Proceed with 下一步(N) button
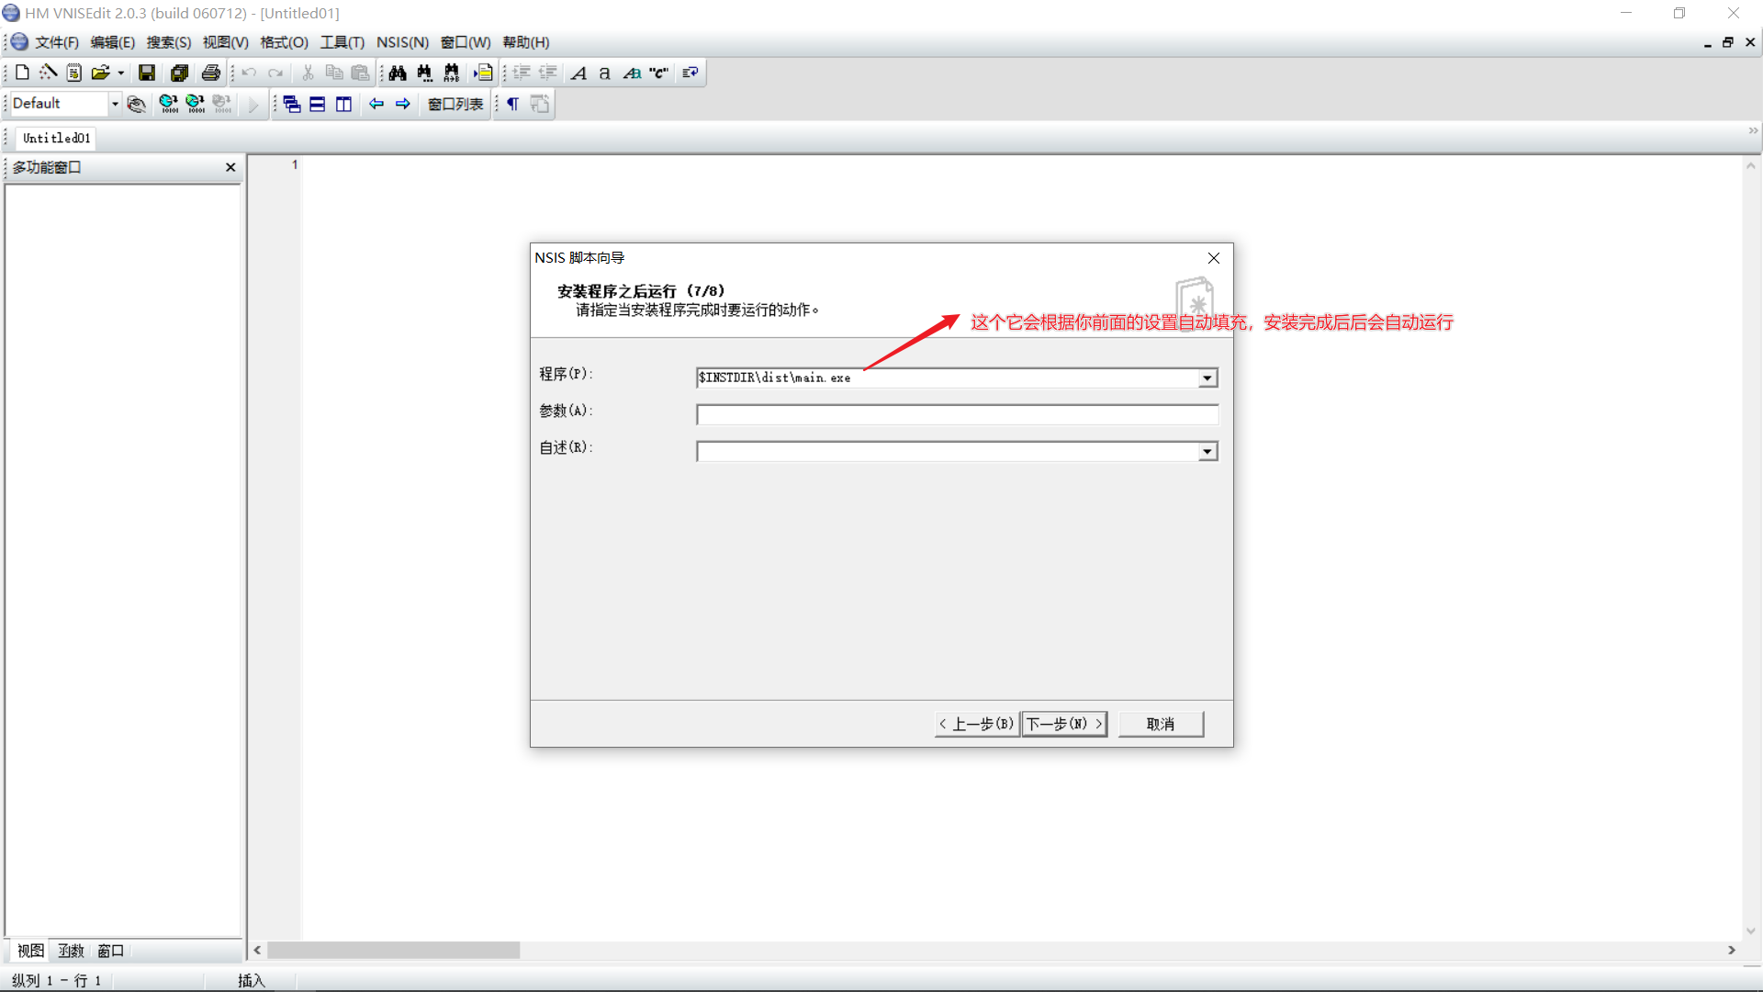1763x992 pixels. tap(1064, 724)
